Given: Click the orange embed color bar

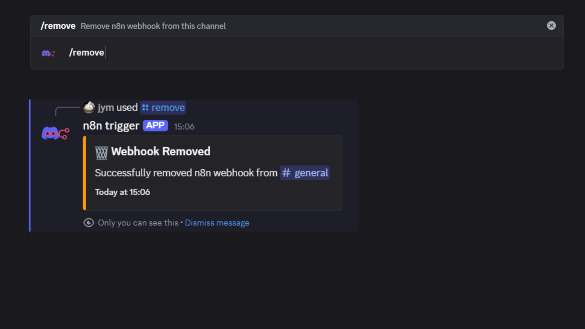Looking at the screenshot, I should pos(84,173).
